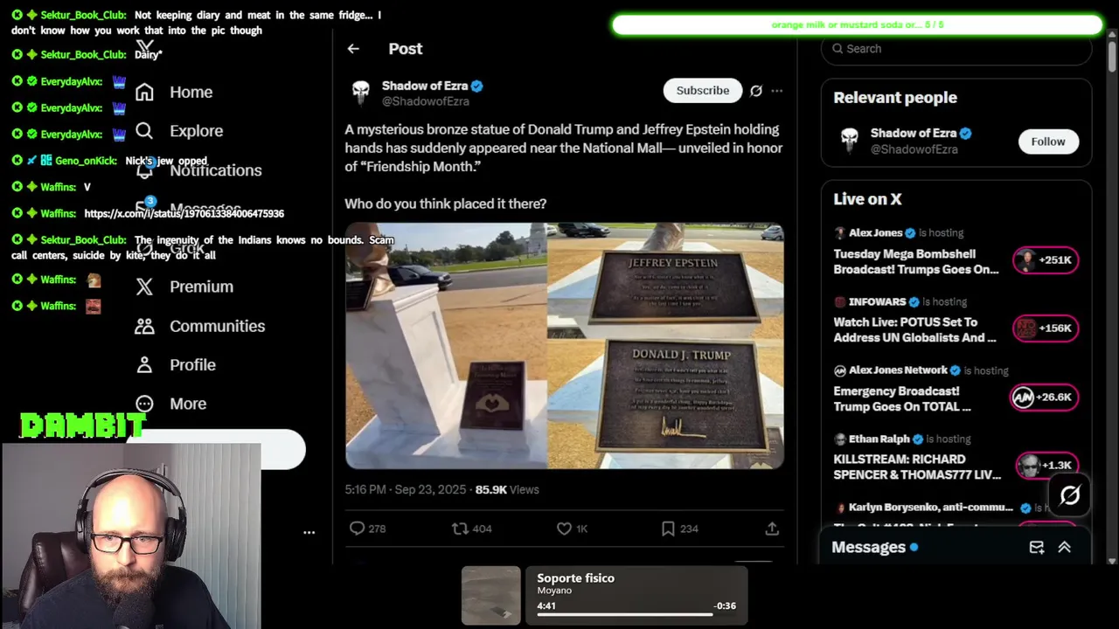Click the +251K listeners badge

[x=1045, y=259]
